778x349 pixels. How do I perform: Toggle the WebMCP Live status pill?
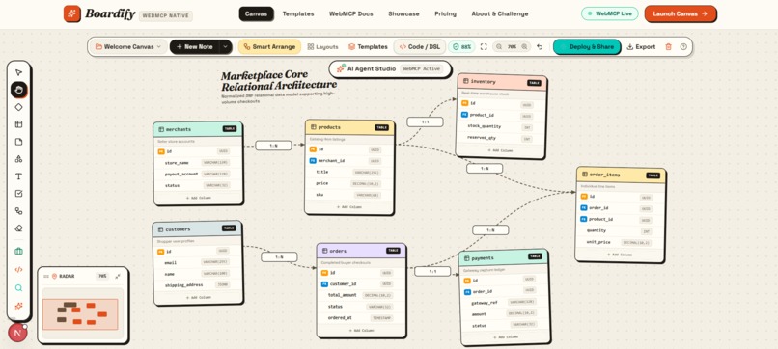coord(610,13)
